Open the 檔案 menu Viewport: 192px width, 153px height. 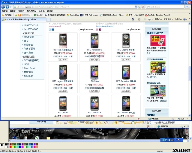click(x=5, y=11)
